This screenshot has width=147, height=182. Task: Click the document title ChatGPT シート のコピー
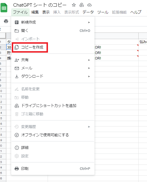click(40, 5)
